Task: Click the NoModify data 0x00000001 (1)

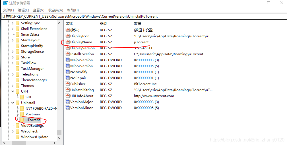Action: click(146, 72)
